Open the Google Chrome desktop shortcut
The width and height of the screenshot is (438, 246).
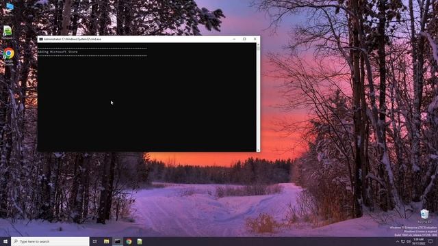8,56
